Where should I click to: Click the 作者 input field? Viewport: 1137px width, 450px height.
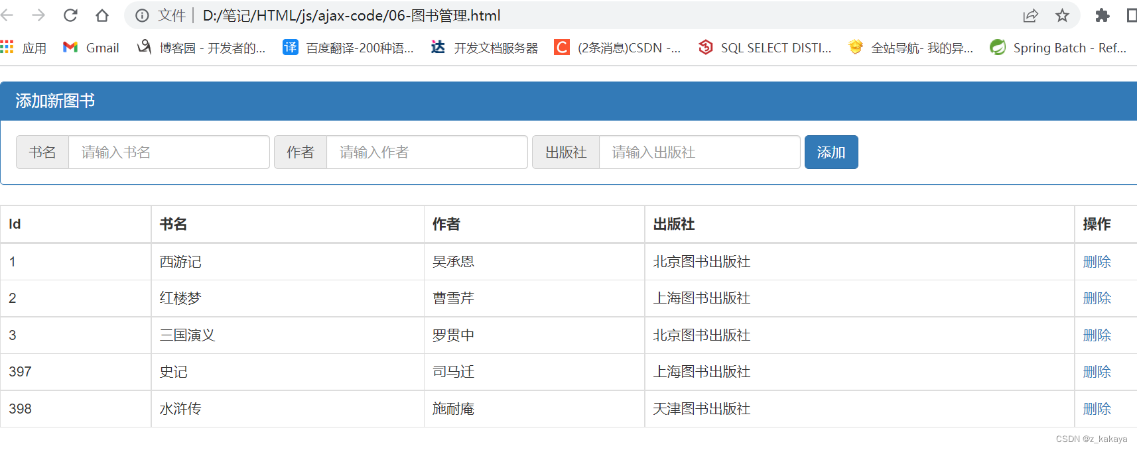[427, 152]
